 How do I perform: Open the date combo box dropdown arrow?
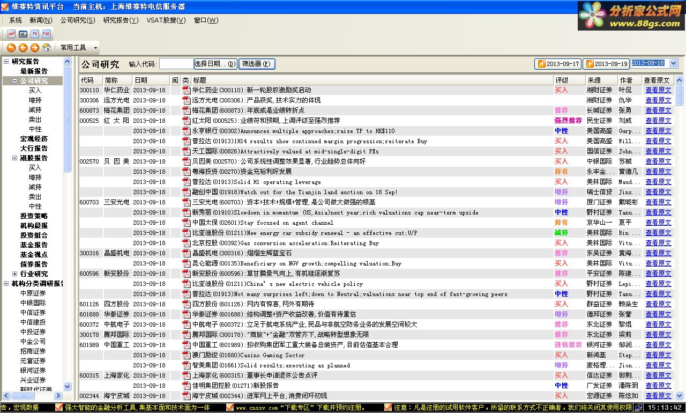click(x=673, y=63)
